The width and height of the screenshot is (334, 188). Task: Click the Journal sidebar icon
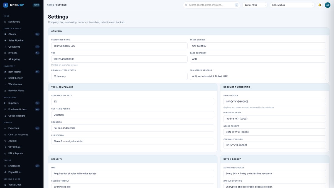[5, 141]
